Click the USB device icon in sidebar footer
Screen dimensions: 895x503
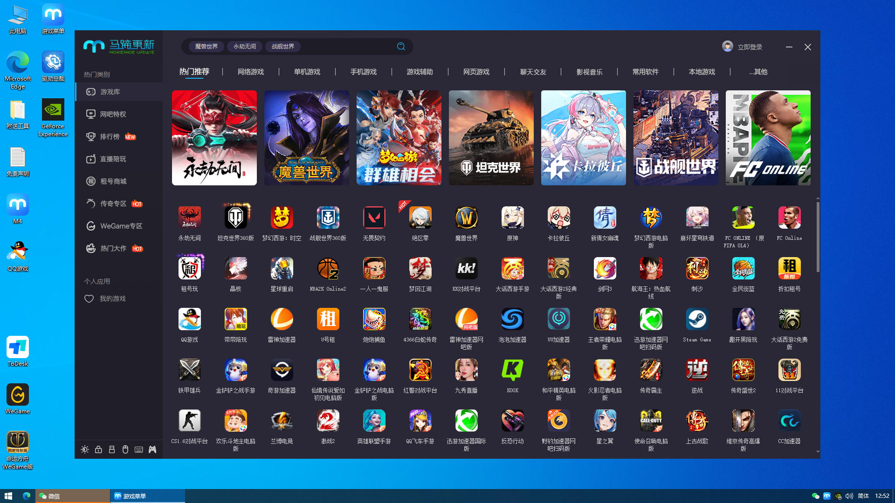coord(112,449)
